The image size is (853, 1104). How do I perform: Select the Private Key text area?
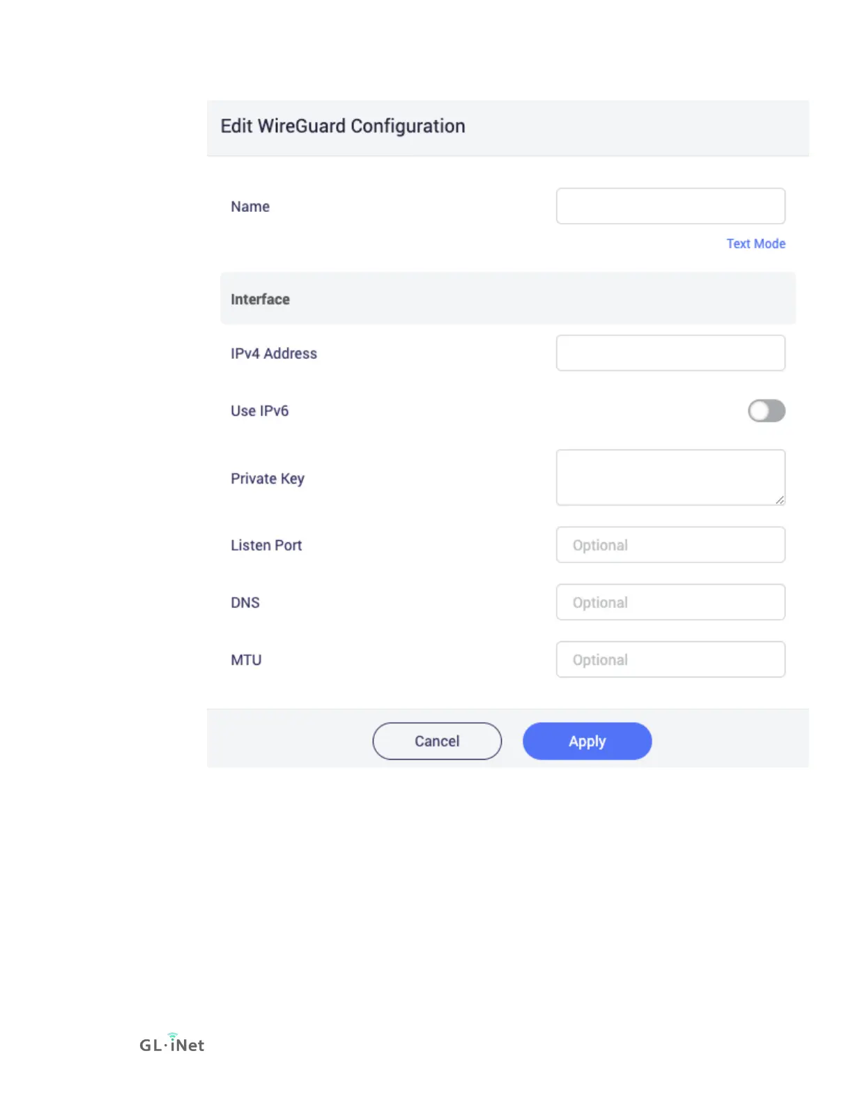[x=670, y=477]
